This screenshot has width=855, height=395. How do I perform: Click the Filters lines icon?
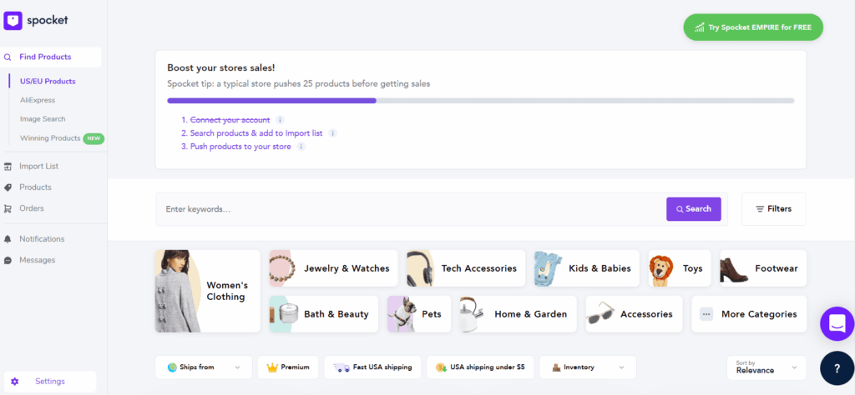point(760,209)
